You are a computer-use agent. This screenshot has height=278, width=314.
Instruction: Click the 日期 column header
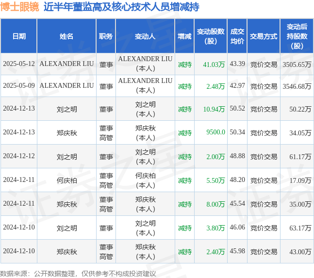[x=19, y=36]
